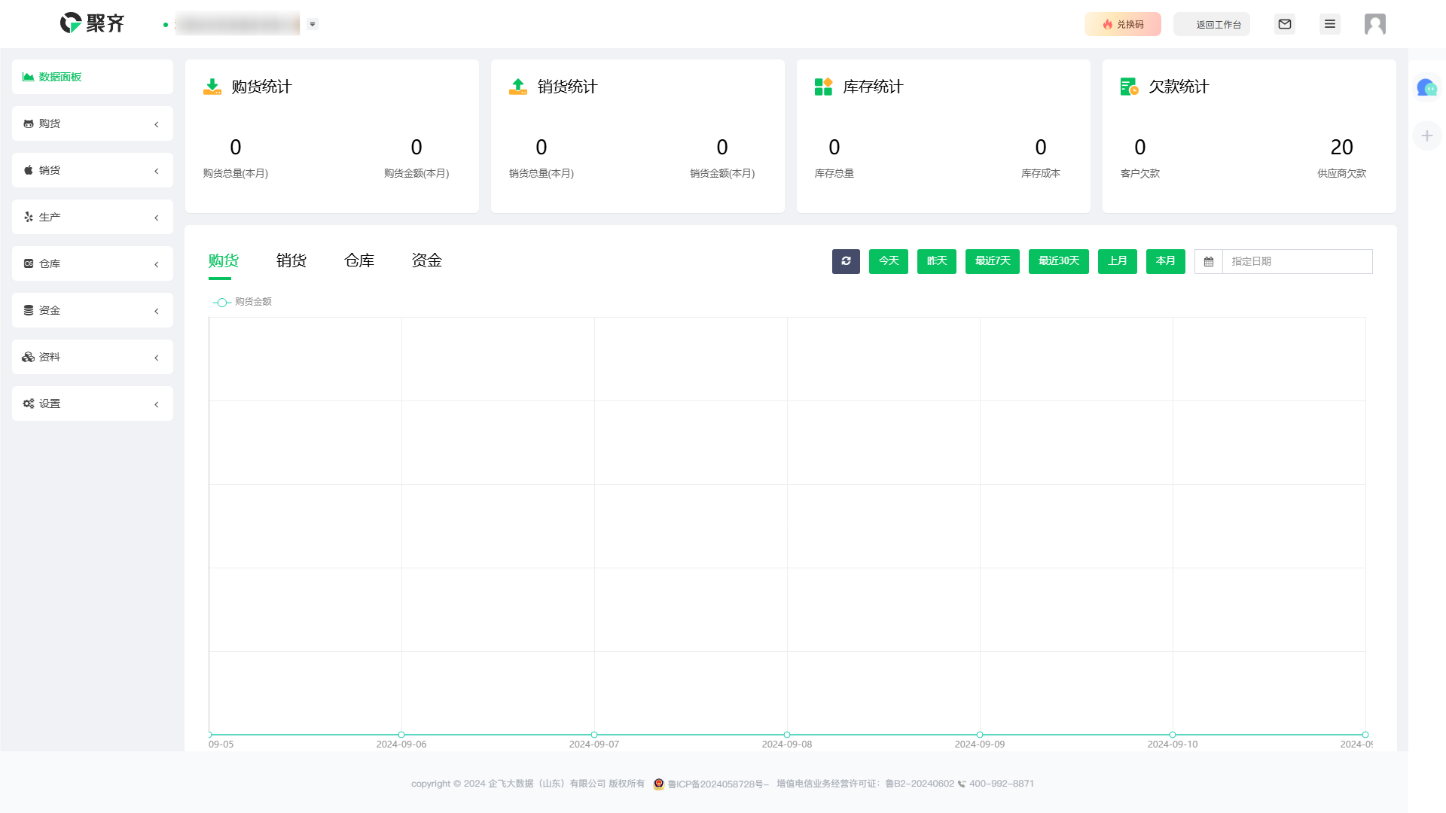
Task: Filter chart by 上月
Action: coord(1118,261)
